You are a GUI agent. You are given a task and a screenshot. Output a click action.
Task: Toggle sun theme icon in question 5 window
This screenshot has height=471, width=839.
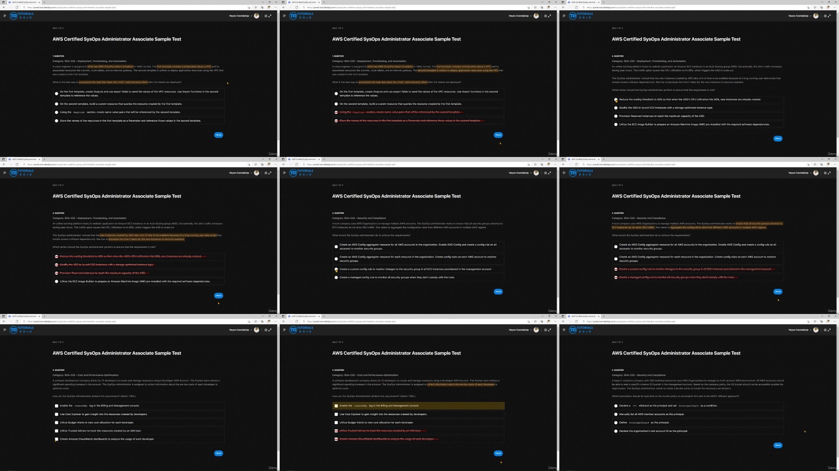coord(825,330)
